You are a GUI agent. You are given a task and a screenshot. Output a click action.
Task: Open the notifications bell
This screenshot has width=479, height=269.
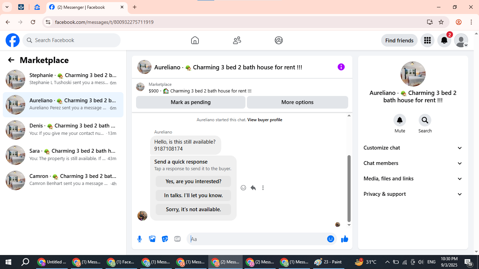444,40
